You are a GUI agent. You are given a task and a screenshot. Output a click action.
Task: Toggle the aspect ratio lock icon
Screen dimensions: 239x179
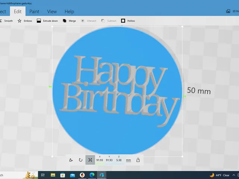coord(138,160)
